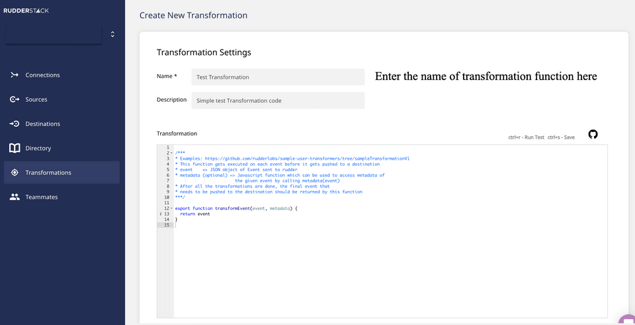Click the 'export function transformEvent' code line
The height and width of the screenshot is (325, 635).
coord(236,209)
